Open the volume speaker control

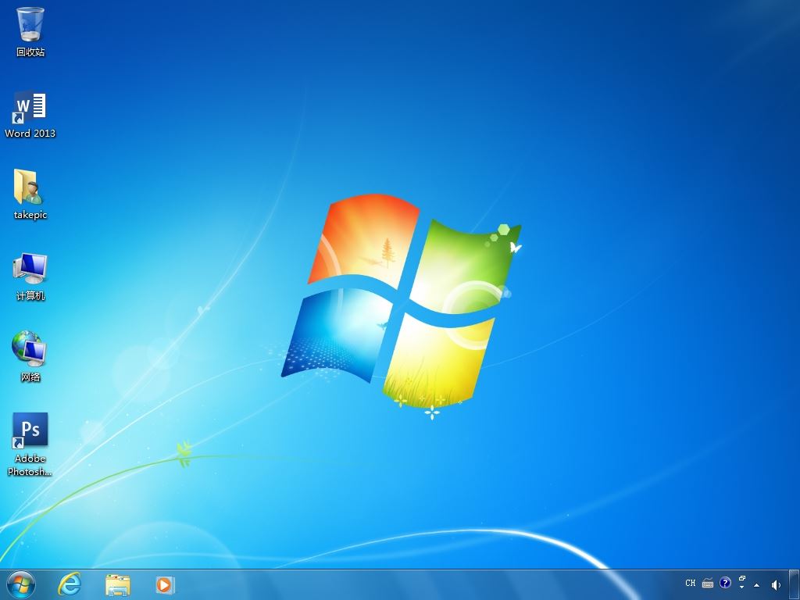[776, 584]
